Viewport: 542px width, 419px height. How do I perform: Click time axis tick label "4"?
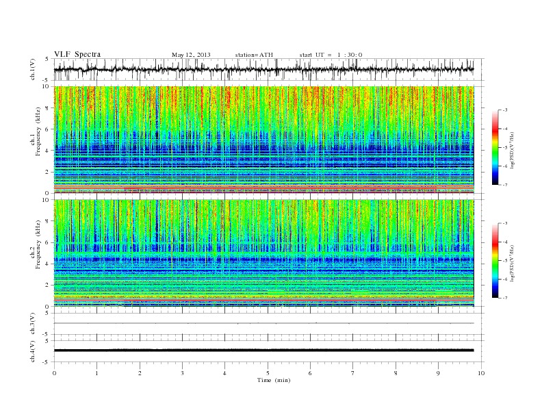click(224, 373)
